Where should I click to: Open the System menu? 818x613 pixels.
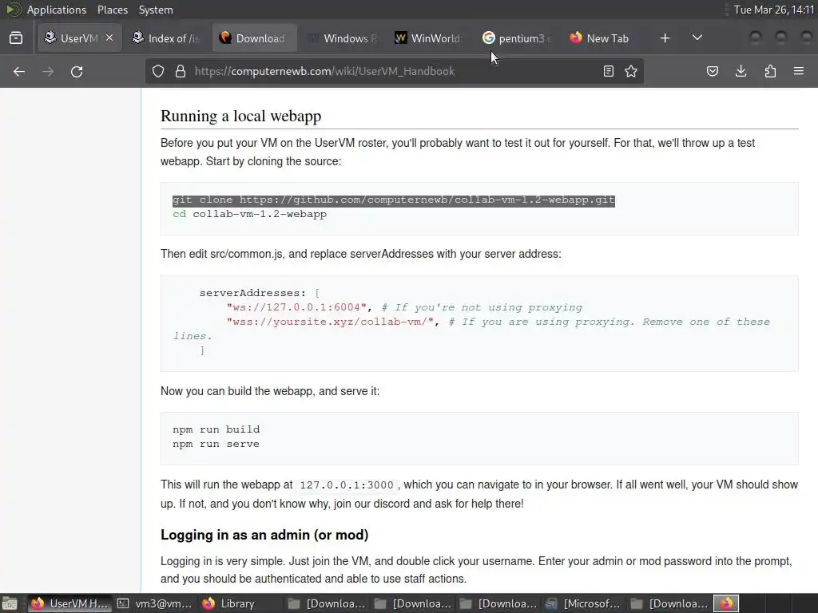point(156,10)
